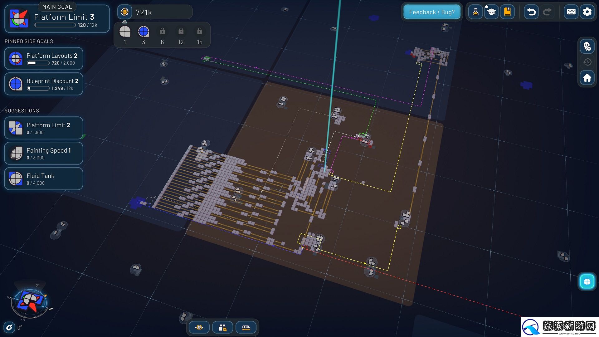
Task: Click the Platform Layouts 2 progress bar
Action: [38, 63]
